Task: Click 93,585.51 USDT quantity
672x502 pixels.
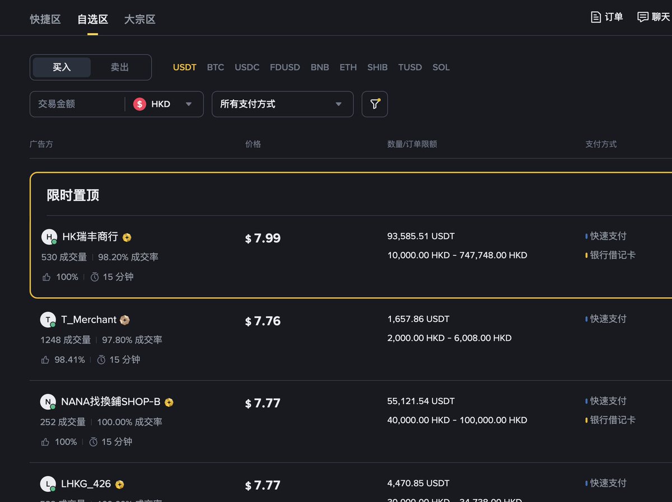Action: tap(421, 236)
